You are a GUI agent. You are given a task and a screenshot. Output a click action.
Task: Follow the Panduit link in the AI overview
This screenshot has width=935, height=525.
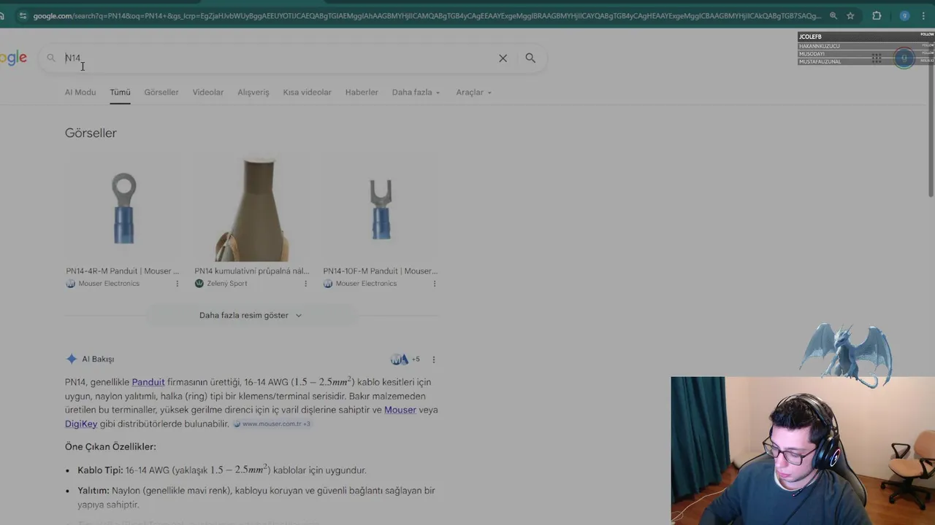pyautogui.click(x=148, y=382)
